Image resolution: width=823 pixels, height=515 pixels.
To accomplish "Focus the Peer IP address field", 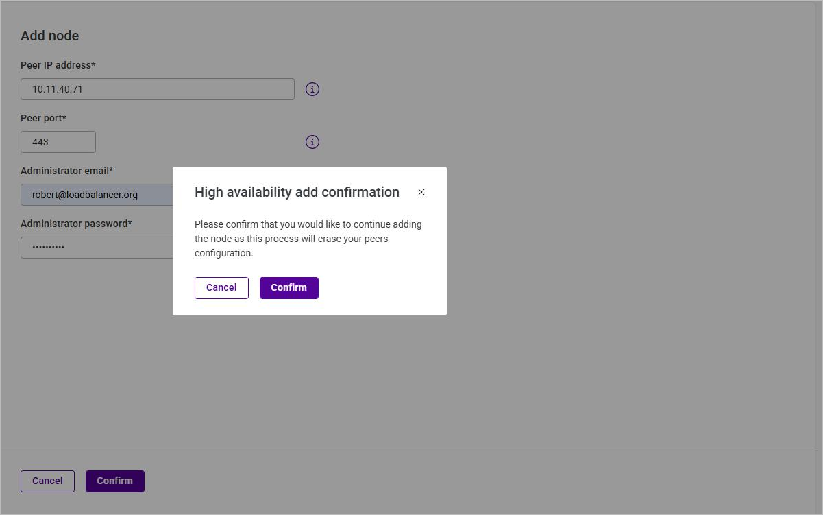I will [158, 89].
